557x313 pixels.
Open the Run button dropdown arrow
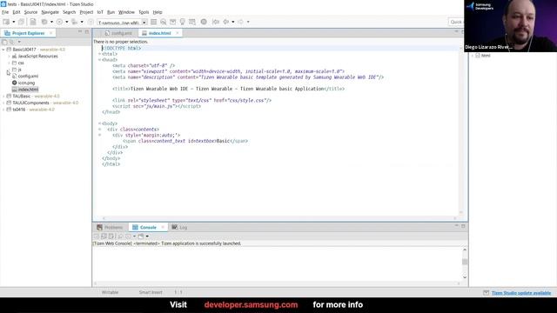coord(67,22)
